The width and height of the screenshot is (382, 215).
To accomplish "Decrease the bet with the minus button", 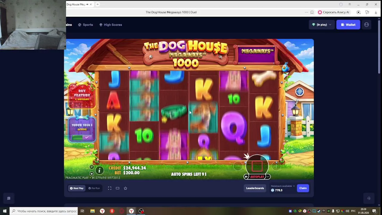I will [238, 166].
